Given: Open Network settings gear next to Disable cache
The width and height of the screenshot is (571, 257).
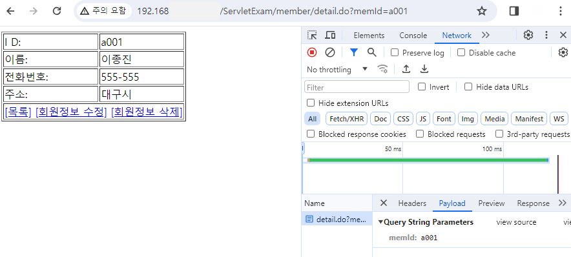Looking at the screenshot, I should tap(563, 52).
